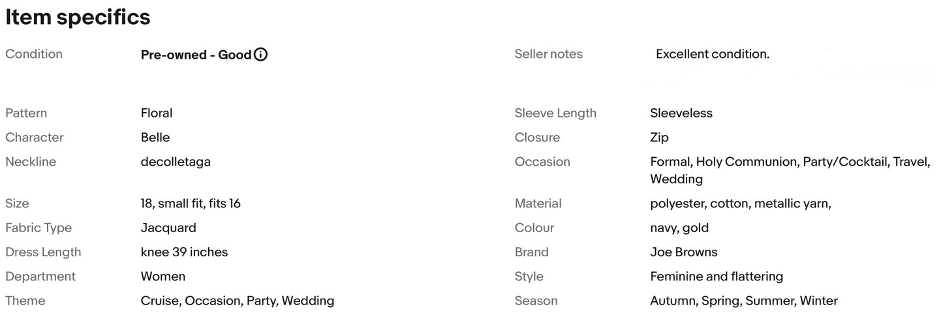The height and width of the screenshot is (328, 943).
Task: Click the Women department value
Action: 163,276
